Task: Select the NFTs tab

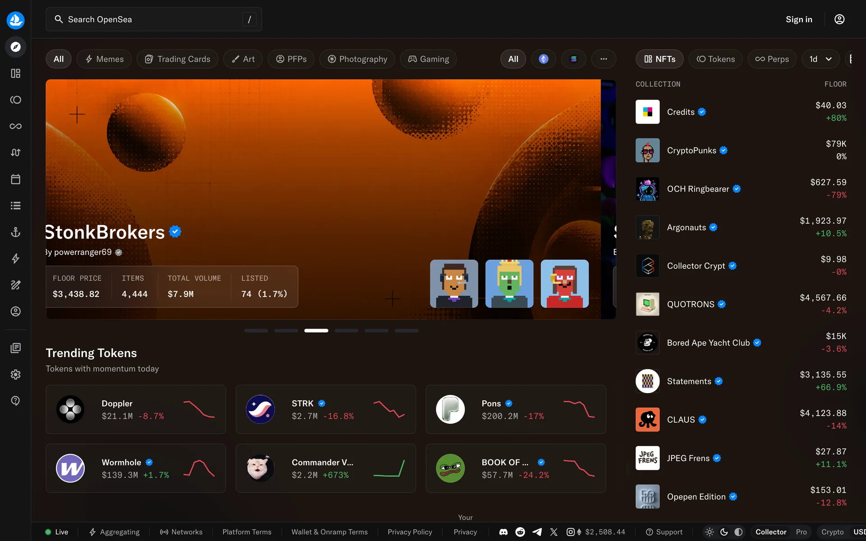Action: click(659, 59)
